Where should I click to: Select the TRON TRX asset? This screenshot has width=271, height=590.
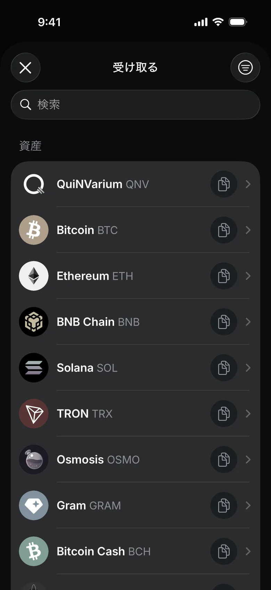135,414
